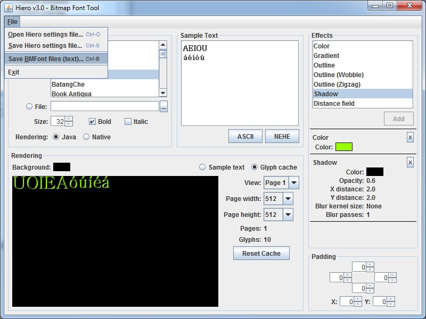Click Exit in the File menu
This screenshot has height=319, width=426.
(56, 72)
